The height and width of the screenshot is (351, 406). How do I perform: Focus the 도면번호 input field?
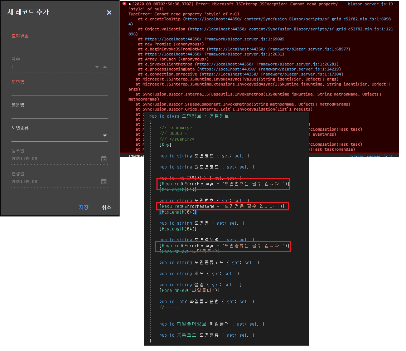point(59,45)
